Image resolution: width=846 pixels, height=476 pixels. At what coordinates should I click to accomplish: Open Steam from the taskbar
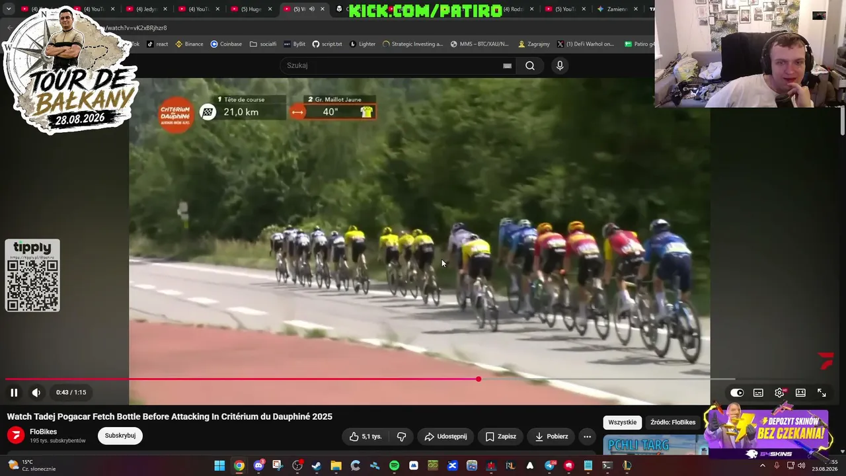(x=317, y=465)
